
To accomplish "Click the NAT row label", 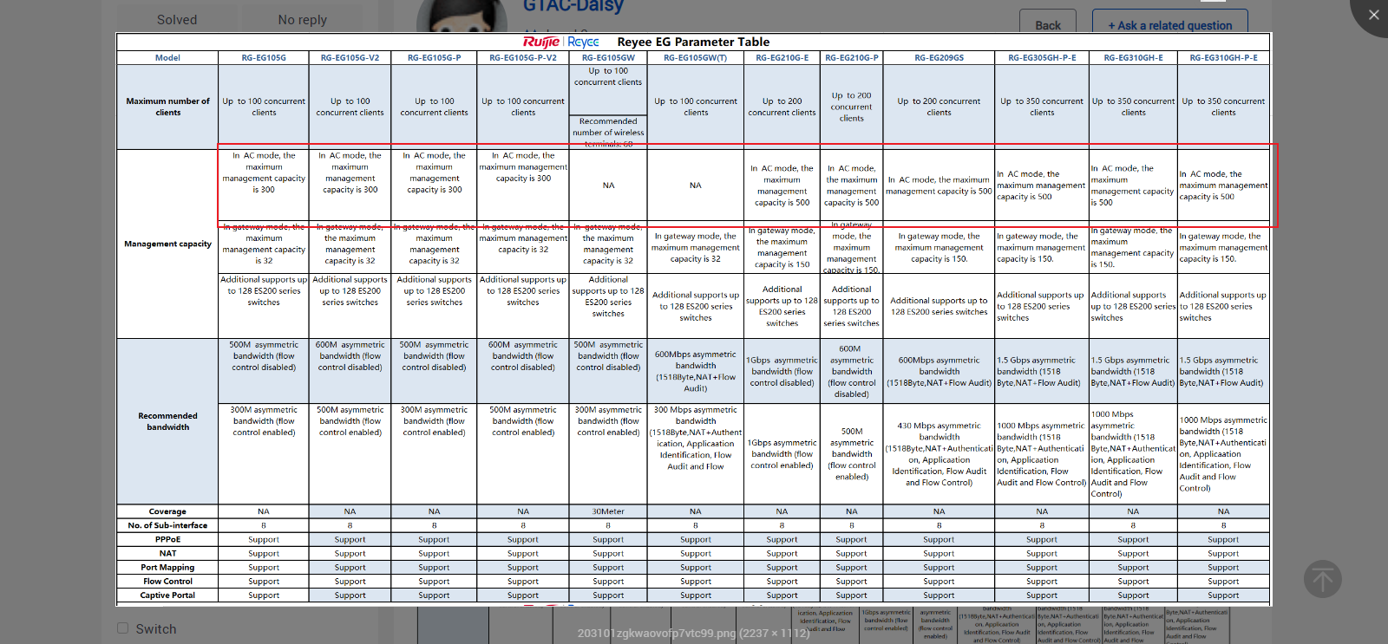I will pyautogui.click(x=167, y=553).
